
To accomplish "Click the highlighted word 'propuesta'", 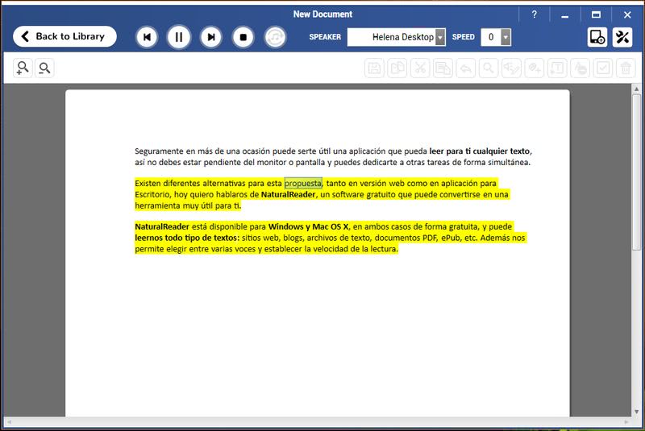I will tap(303, 183).
